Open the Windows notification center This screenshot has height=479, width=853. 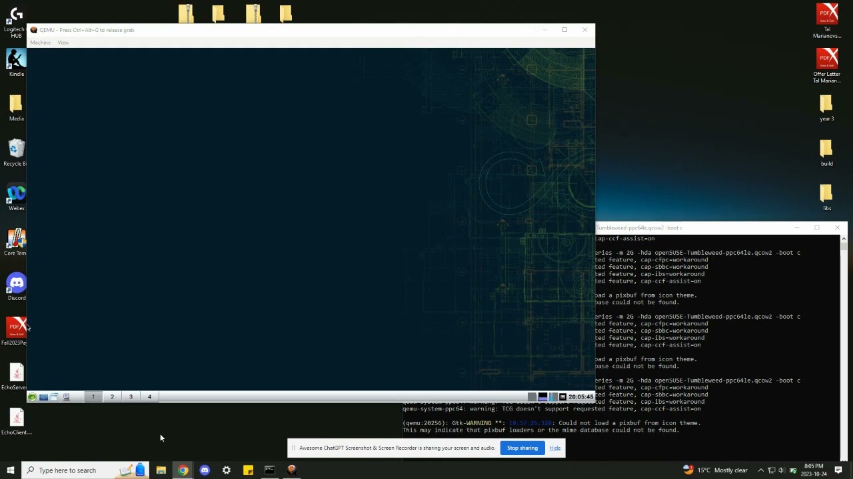coord(838,470)
